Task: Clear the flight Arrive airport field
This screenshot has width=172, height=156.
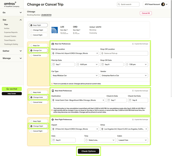Action: [146, 129]
